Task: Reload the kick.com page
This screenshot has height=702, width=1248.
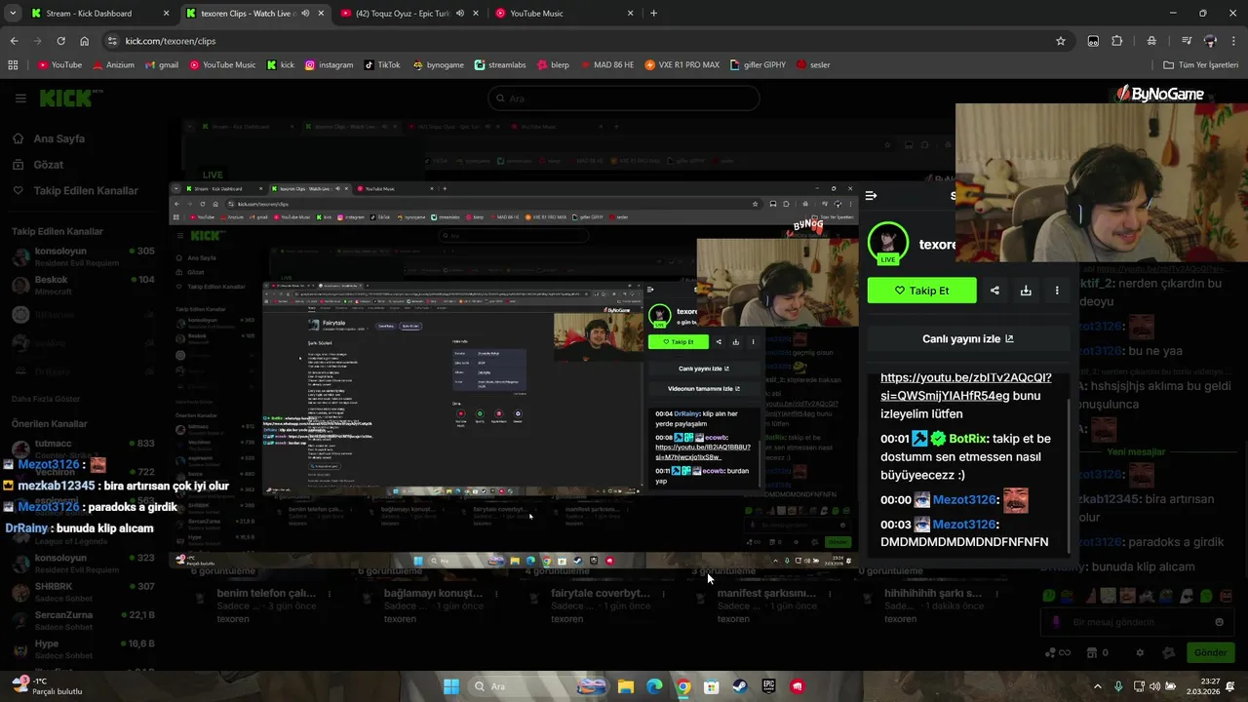Action: [60, 41]
